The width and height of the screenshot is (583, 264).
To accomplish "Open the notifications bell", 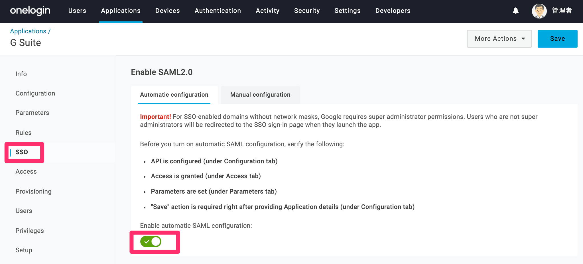I will click(515, 11).
